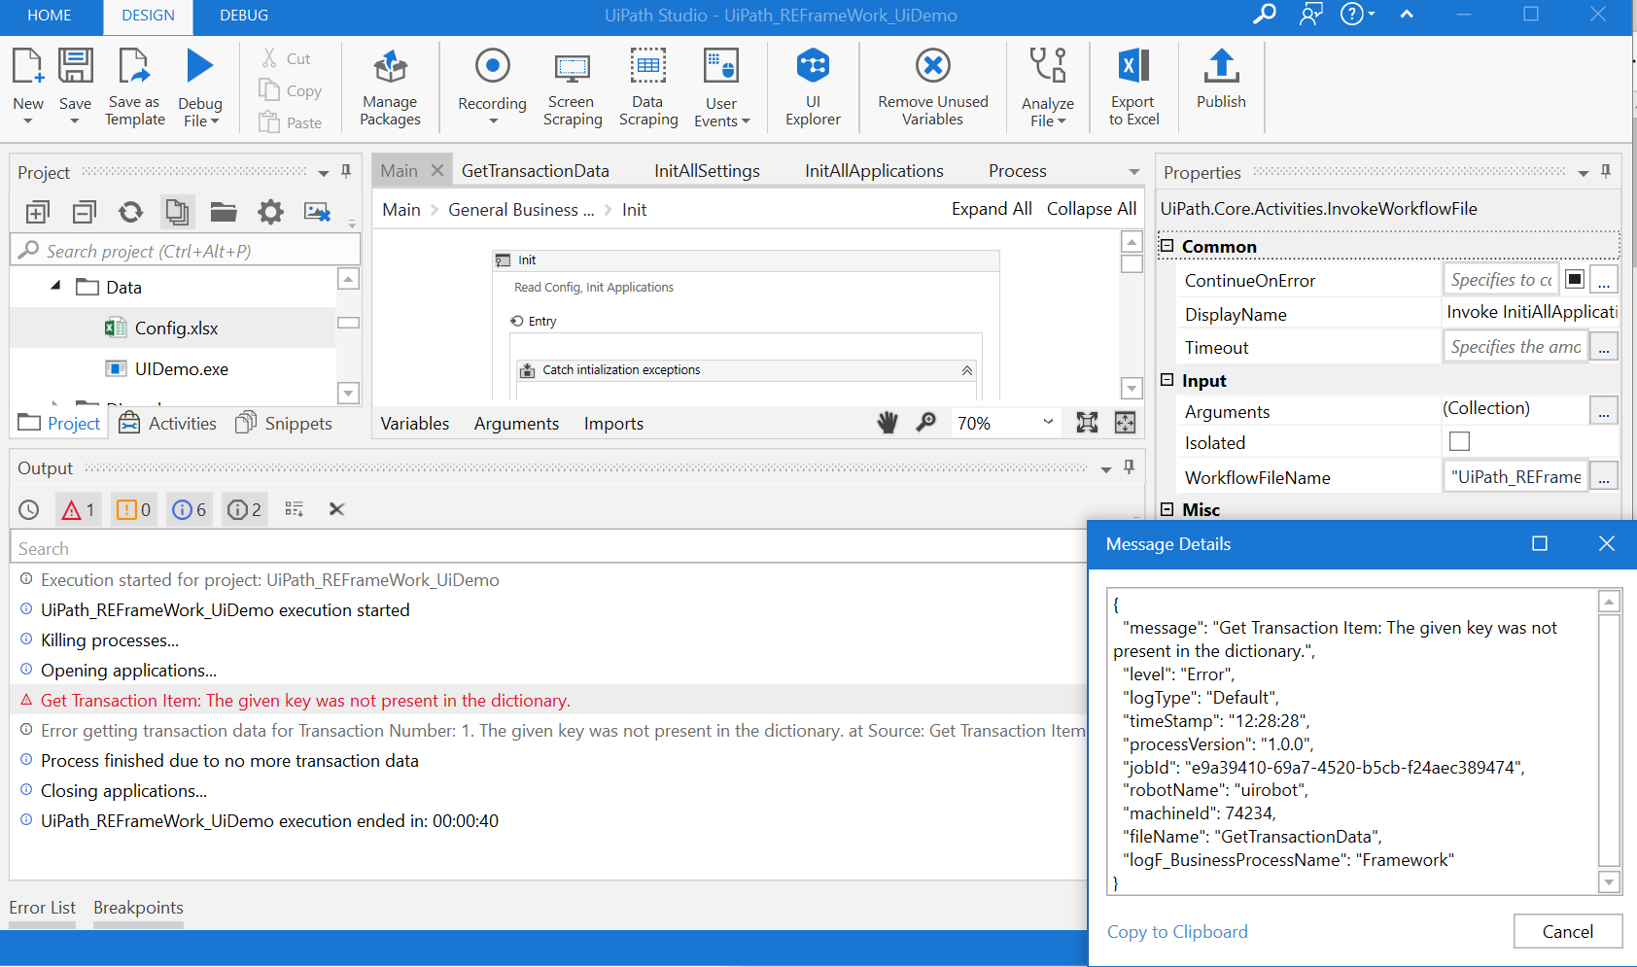Click the designer zoom magnifier icon
The image size is (1637, 967).
[926, 422]
